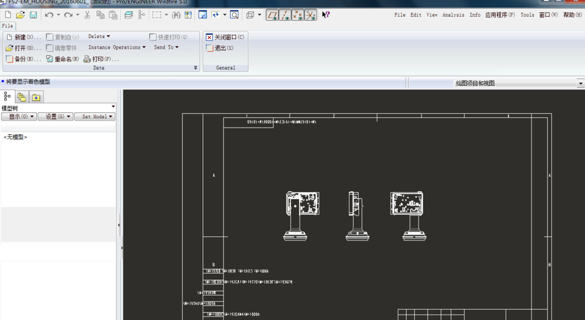Click the Find binoculars icon
The width and height of the screenshot is (585, 320).
pos(176,15)
